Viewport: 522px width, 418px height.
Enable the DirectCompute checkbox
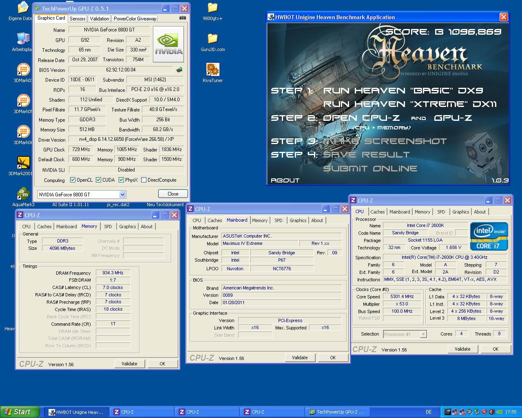tap(144, 180)
